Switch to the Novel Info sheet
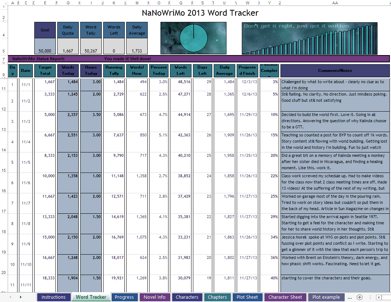Screen dimensions: 391x302 coord(155,297)
